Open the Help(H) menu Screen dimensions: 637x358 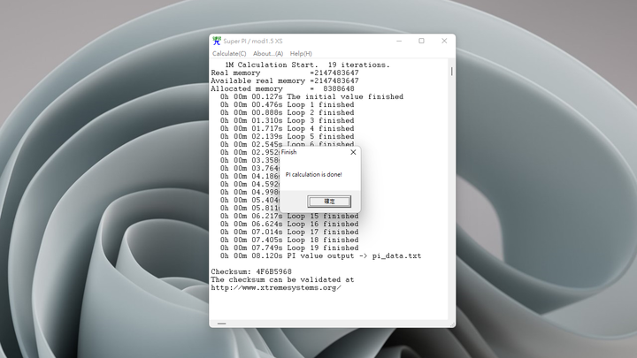(301, 54)
